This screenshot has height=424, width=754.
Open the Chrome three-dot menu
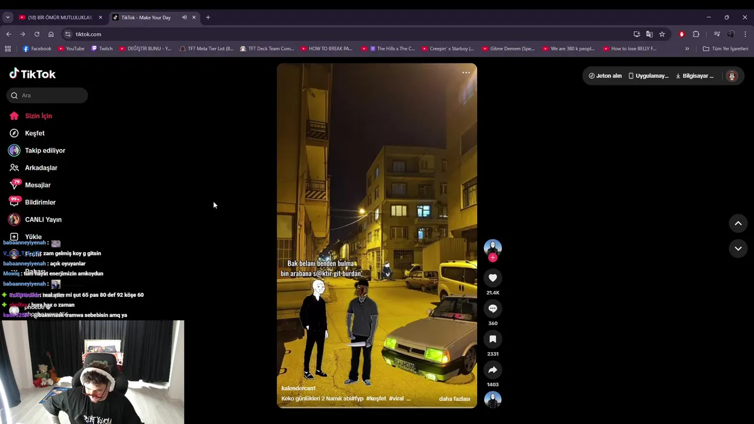745,34
